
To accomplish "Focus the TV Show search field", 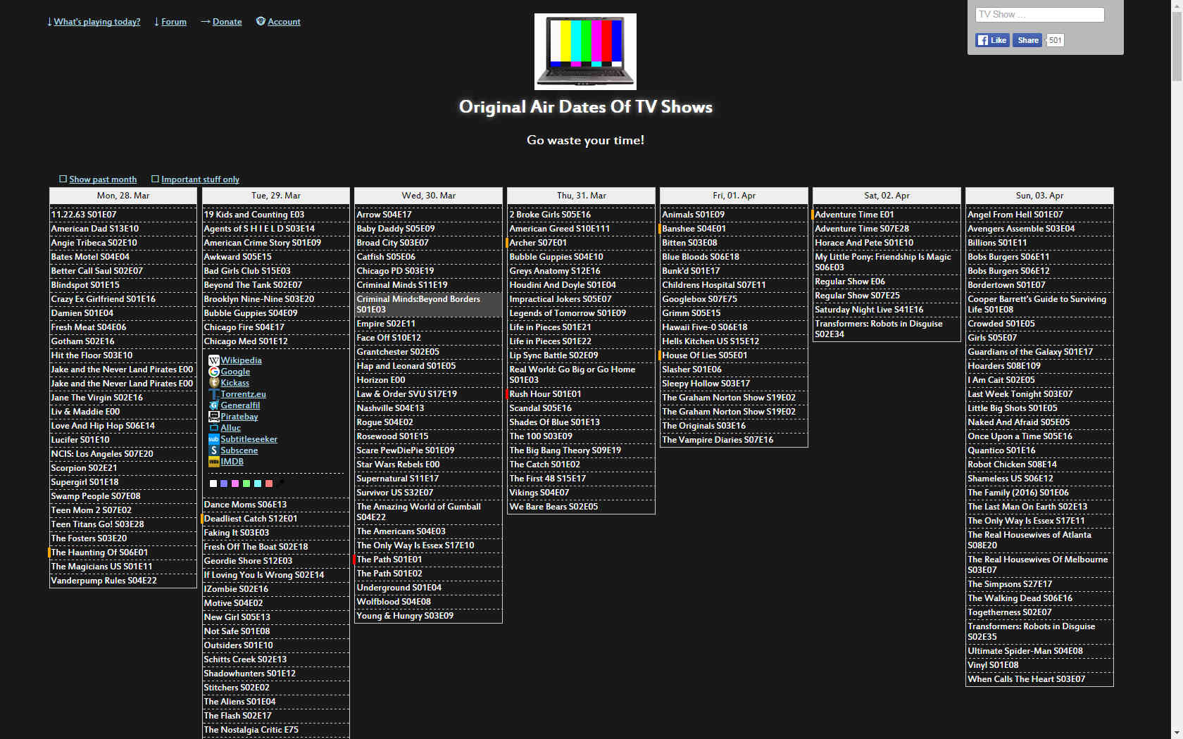I will [x=1039, y=15].
